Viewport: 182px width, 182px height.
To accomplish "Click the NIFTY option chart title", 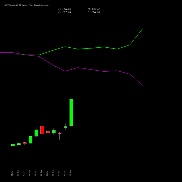I will click(x=26, y=5).
